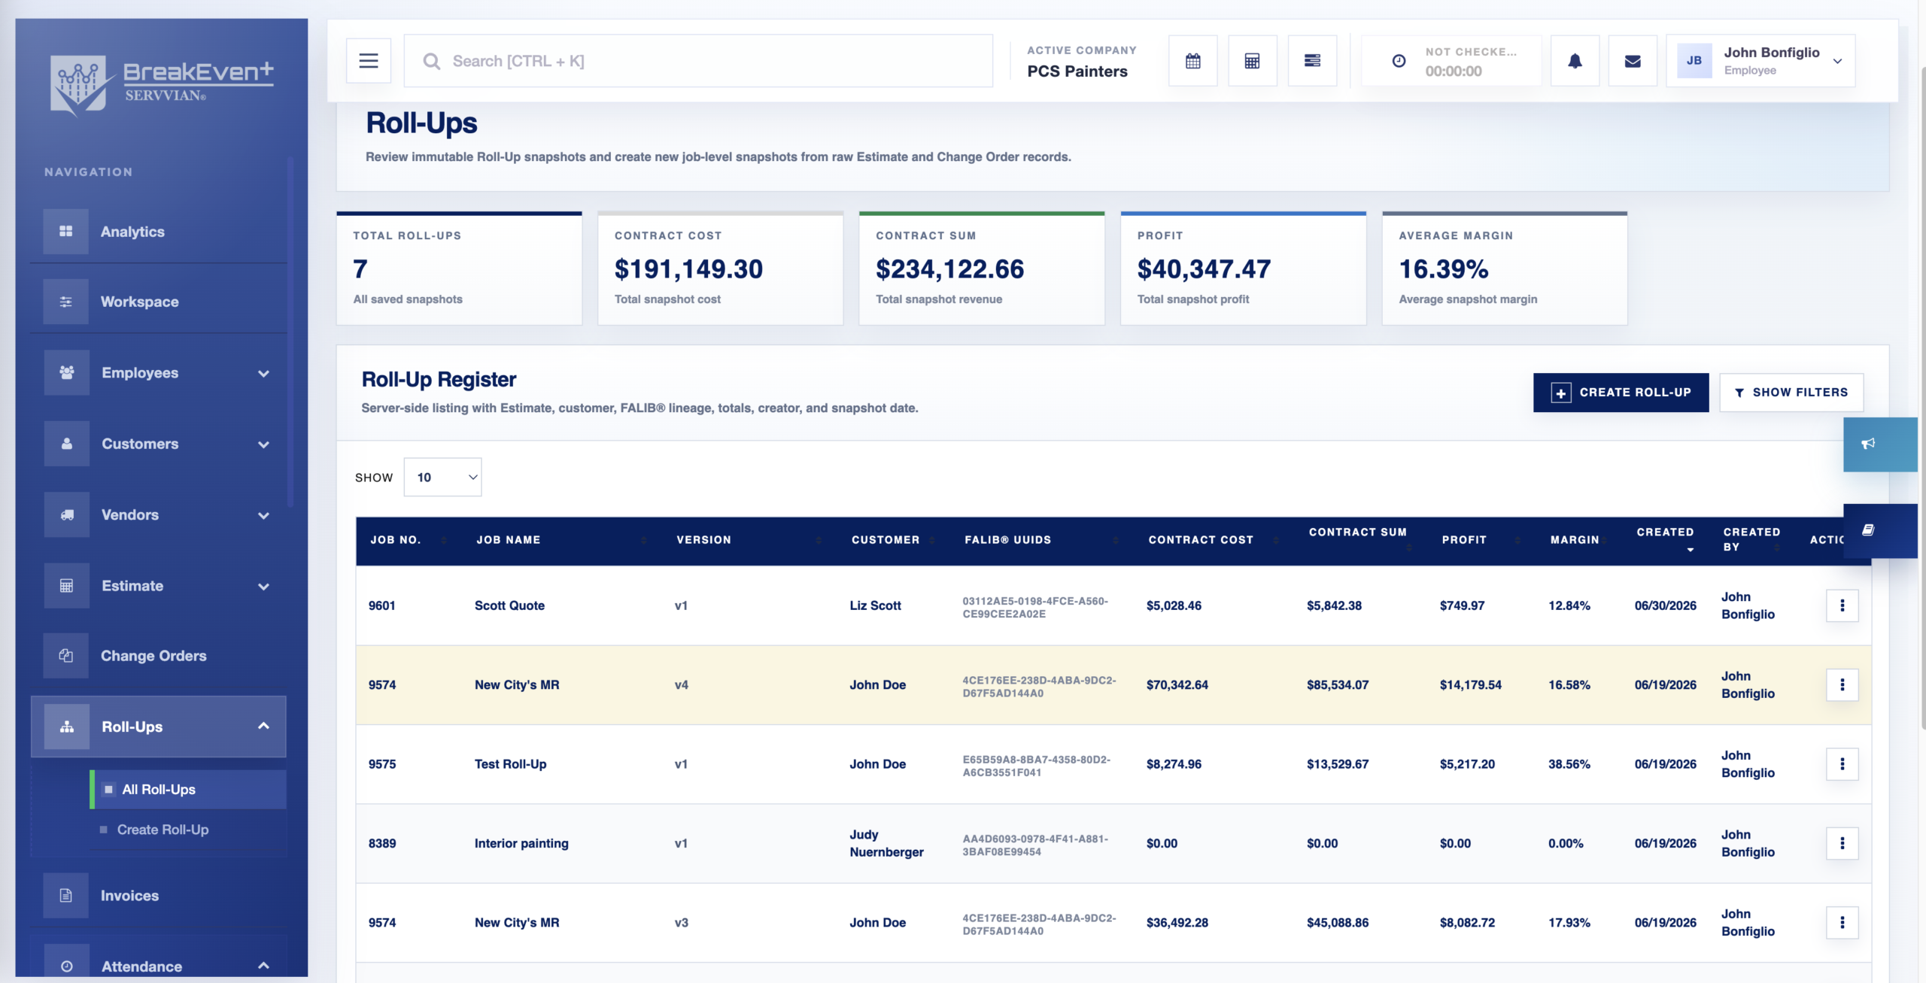Click the Workspace sliders icon
Image resolution: width=1926 pixels, height=983 pixels.
click(x=66, y=302)
